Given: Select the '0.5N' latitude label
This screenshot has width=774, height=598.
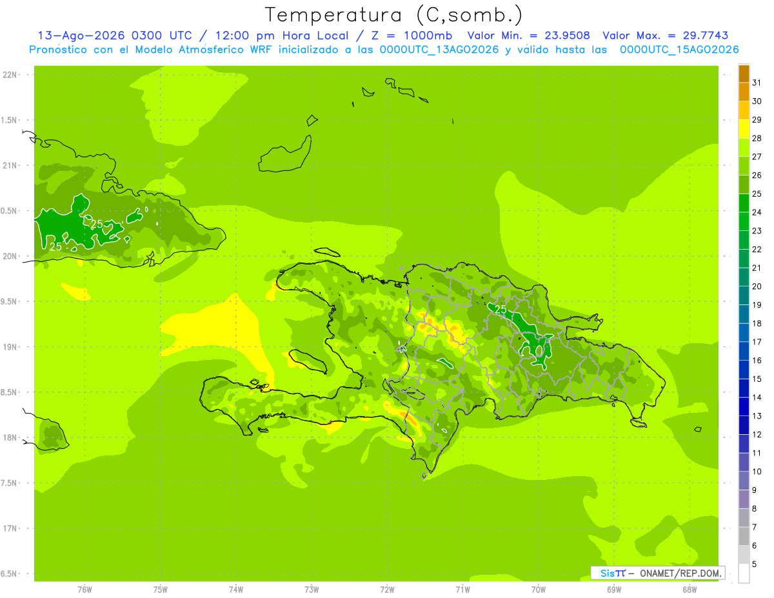Looking at the screenshot, I should point(9,211).
